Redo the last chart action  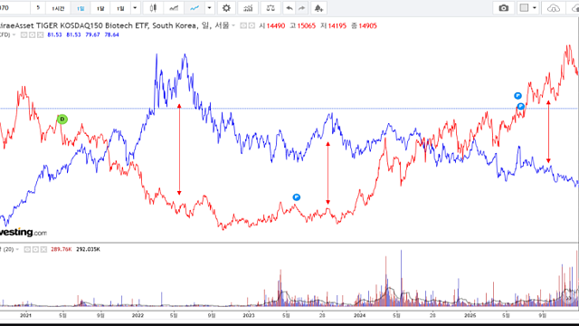tap(301, 8)
